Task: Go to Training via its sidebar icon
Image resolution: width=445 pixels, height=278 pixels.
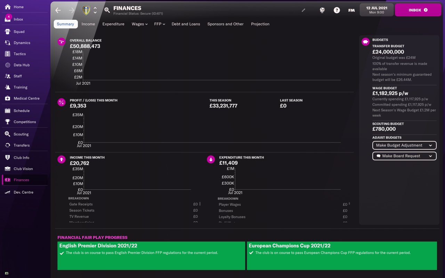Action: click(x=8, y=87)
